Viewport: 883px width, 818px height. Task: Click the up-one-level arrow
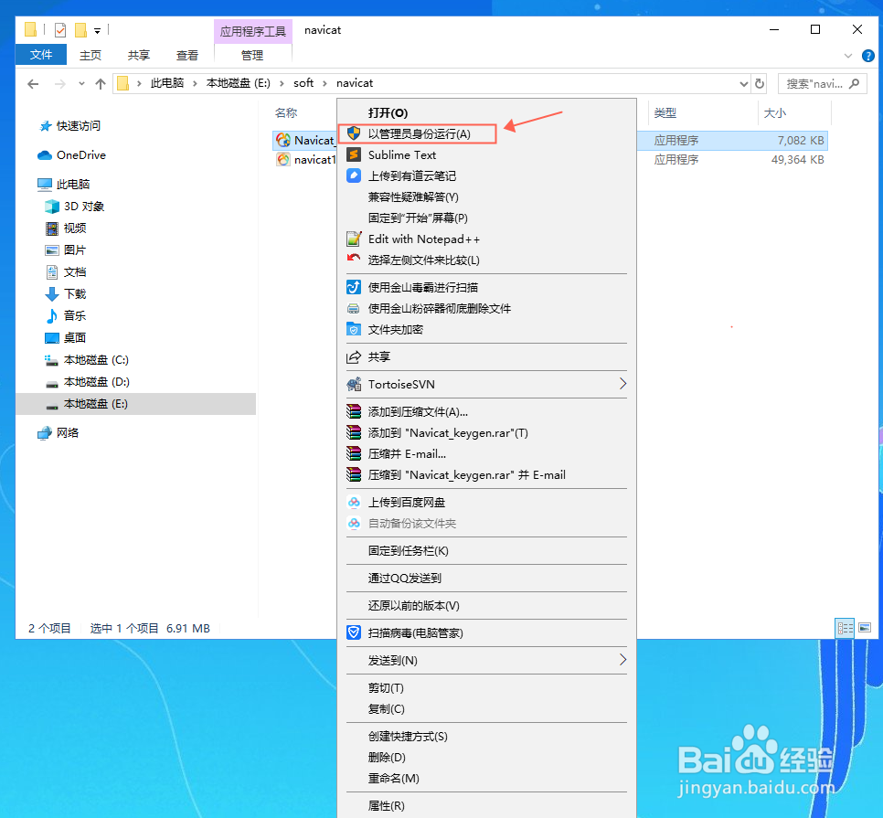pyautogui.click(x=101, y=84)
